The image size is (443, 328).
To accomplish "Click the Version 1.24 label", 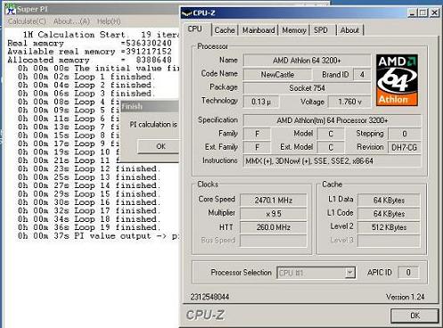I will click(405, 297).
